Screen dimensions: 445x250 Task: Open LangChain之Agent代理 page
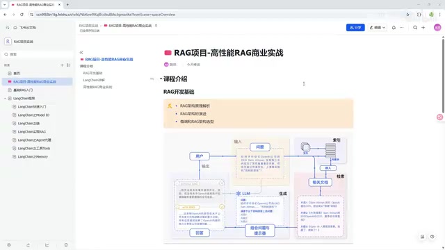[34, 140]
